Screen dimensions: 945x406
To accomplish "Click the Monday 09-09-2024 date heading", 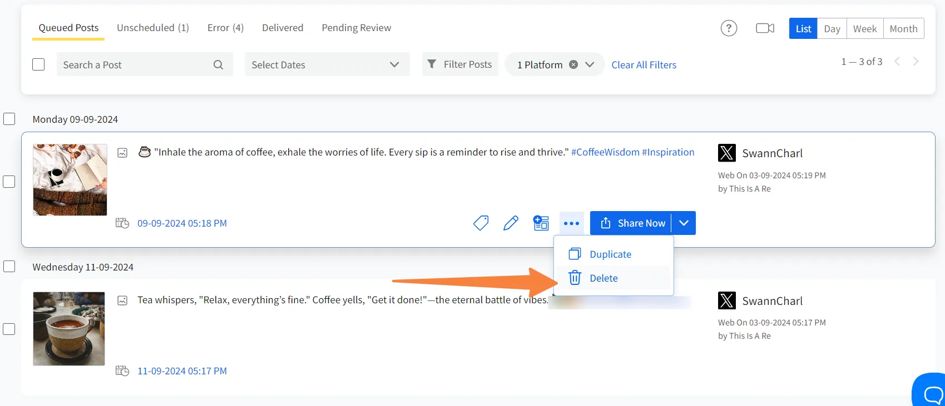I will pyautogui.click(x=75, y=119).
